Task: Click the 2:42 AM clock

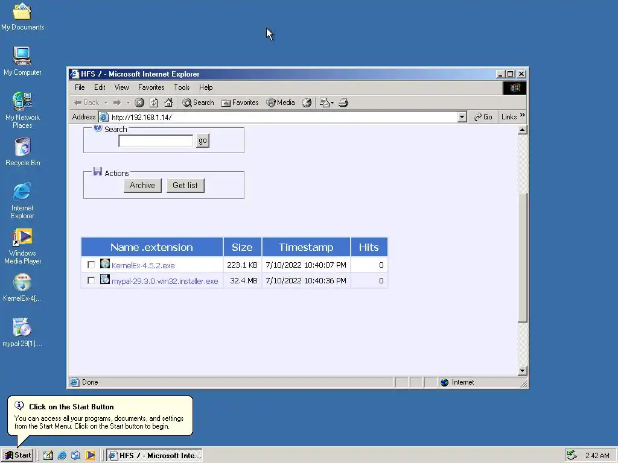Action: point(597,456)
